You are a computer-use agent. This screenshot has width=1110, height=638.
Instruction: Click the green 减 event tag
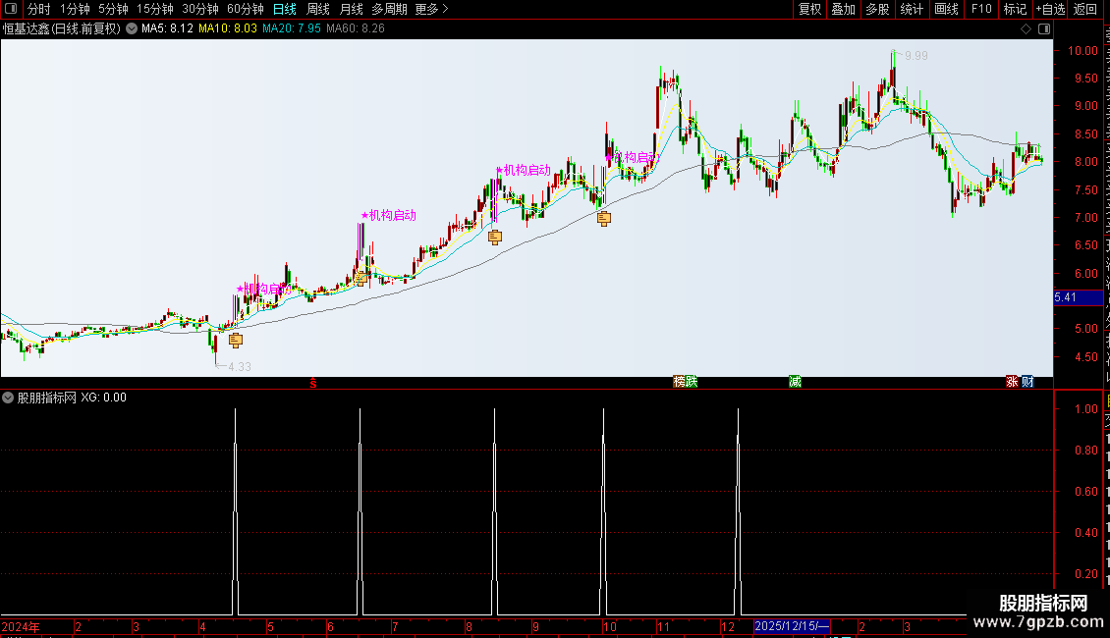(x=795, y=382)
